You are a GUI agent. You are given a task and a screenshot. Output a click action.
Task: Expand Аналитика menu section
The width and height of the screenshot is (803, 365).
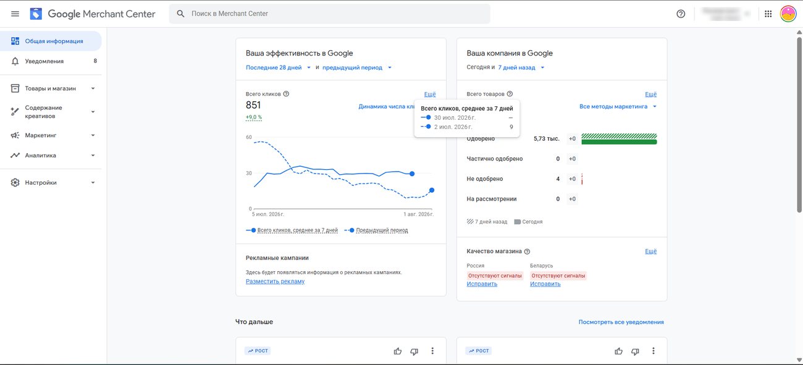(93, 156)
